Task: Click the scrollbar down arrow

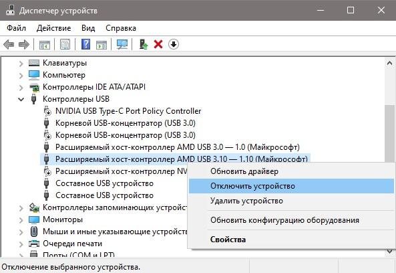Action: 389,251
